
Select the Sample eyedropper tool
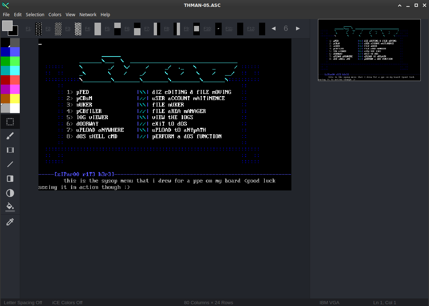pyautogui.click(x=10, y=222)
